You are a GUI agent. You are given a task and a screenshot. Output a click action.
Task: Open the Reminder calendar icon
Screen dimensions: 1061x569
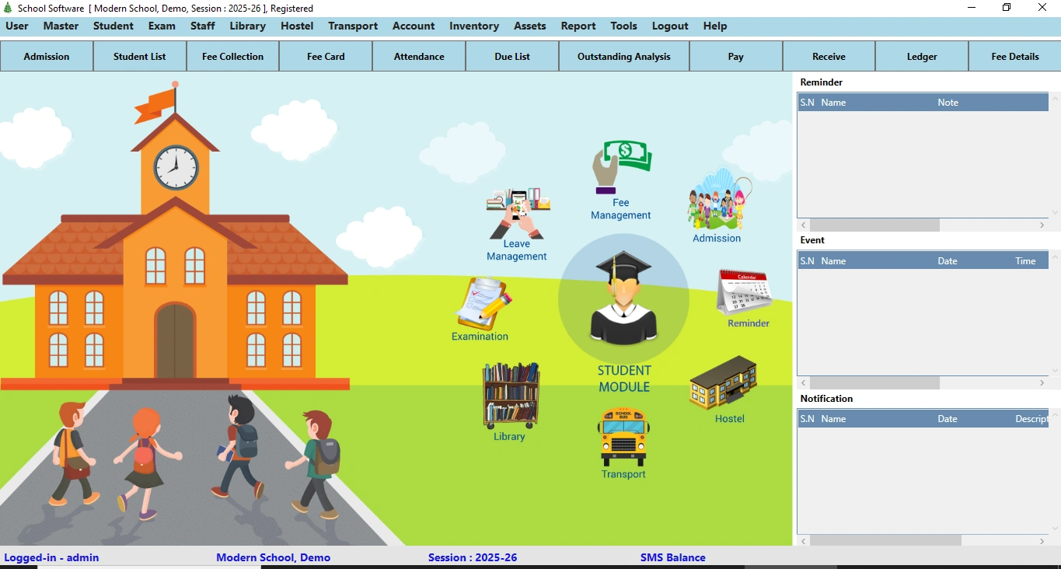tap(745, 292)
